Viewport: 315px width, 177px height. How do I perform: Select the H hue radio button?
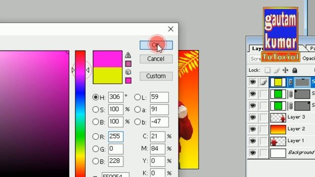point(95,97)
